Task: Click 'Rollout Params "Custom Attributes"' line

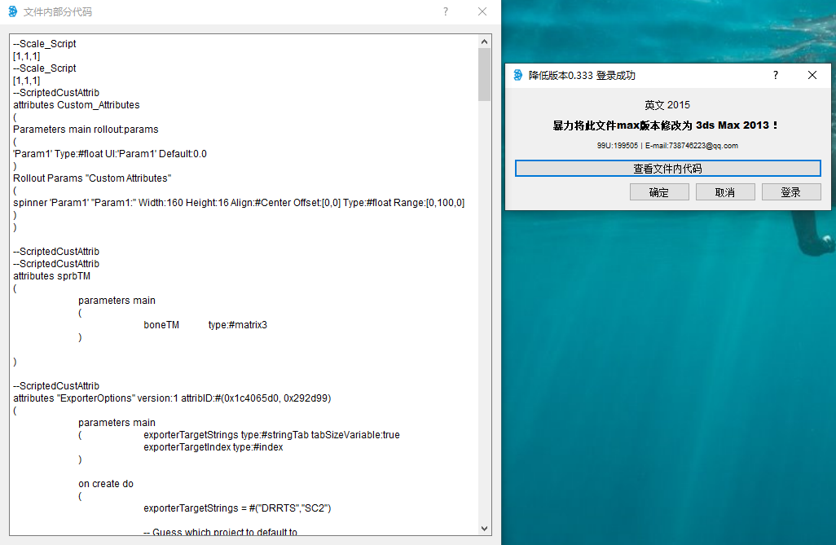Action: 92,178
